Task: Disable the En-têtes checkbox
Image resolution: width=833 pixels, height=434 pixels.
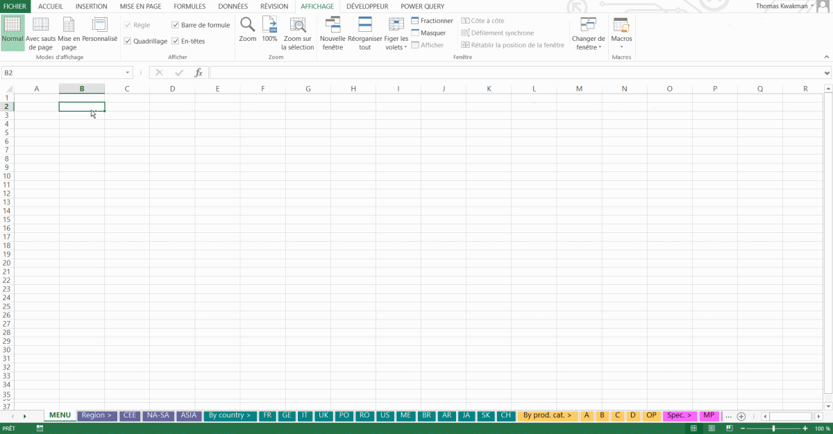Action: coord(176,42)
